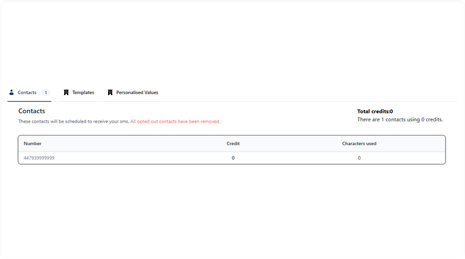Click 'There are 1 contacts using 0 credits' text
The height and width of the screenshot is (259, 465).
(399, 119)
